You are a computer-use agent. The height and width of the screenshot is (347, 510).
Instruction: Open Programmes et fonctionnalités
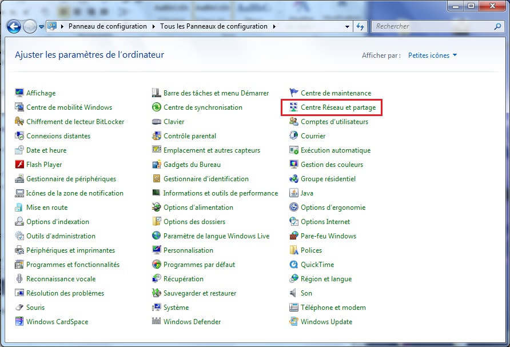point(73,265)
